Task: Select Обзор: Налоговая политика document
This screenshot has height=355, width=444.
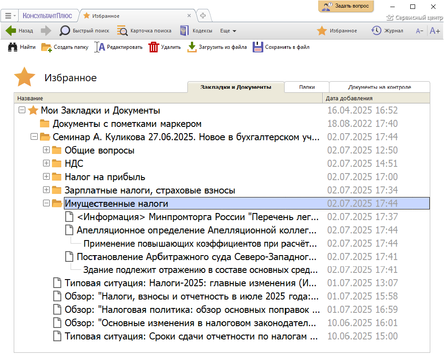Action: coord(192,310)
